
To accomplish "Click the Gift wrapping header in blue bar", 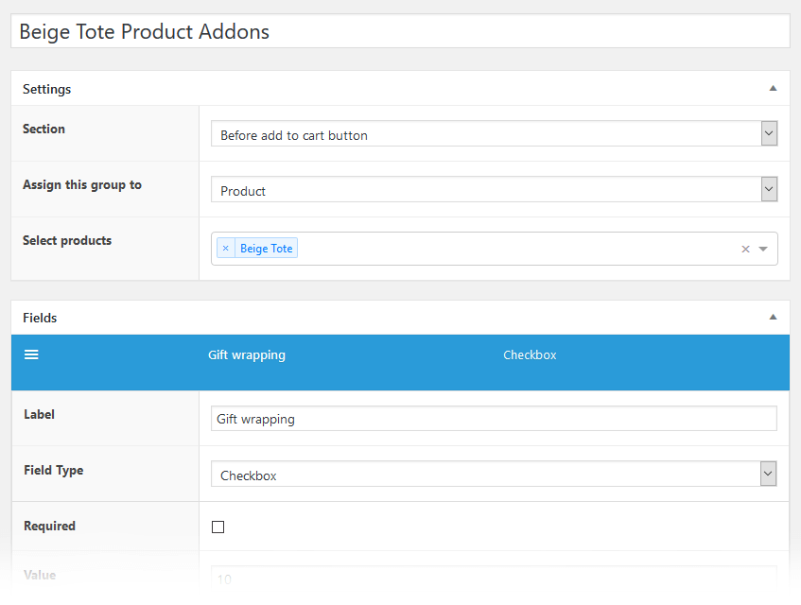I will (247, 354).
